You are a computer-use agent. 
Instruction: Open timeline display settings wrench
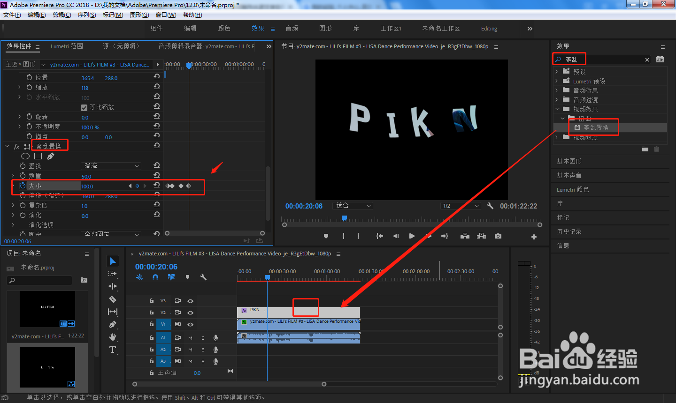point(203,277)
